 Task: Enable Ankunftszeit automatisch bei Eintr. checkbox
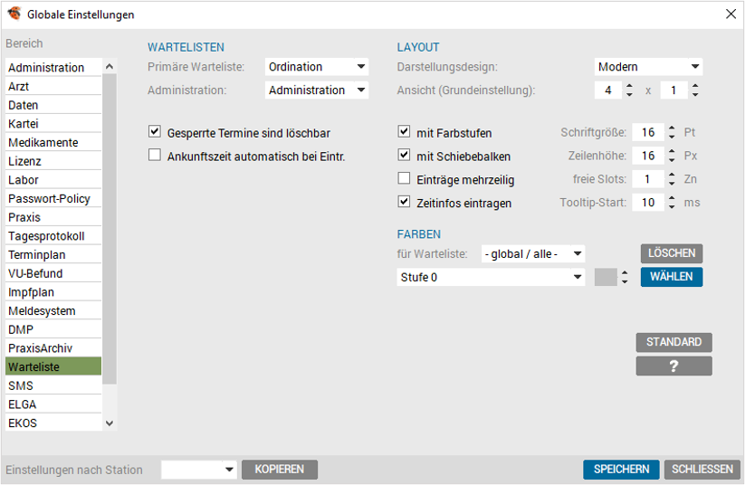pyautogui.click(x=155, y=155)
